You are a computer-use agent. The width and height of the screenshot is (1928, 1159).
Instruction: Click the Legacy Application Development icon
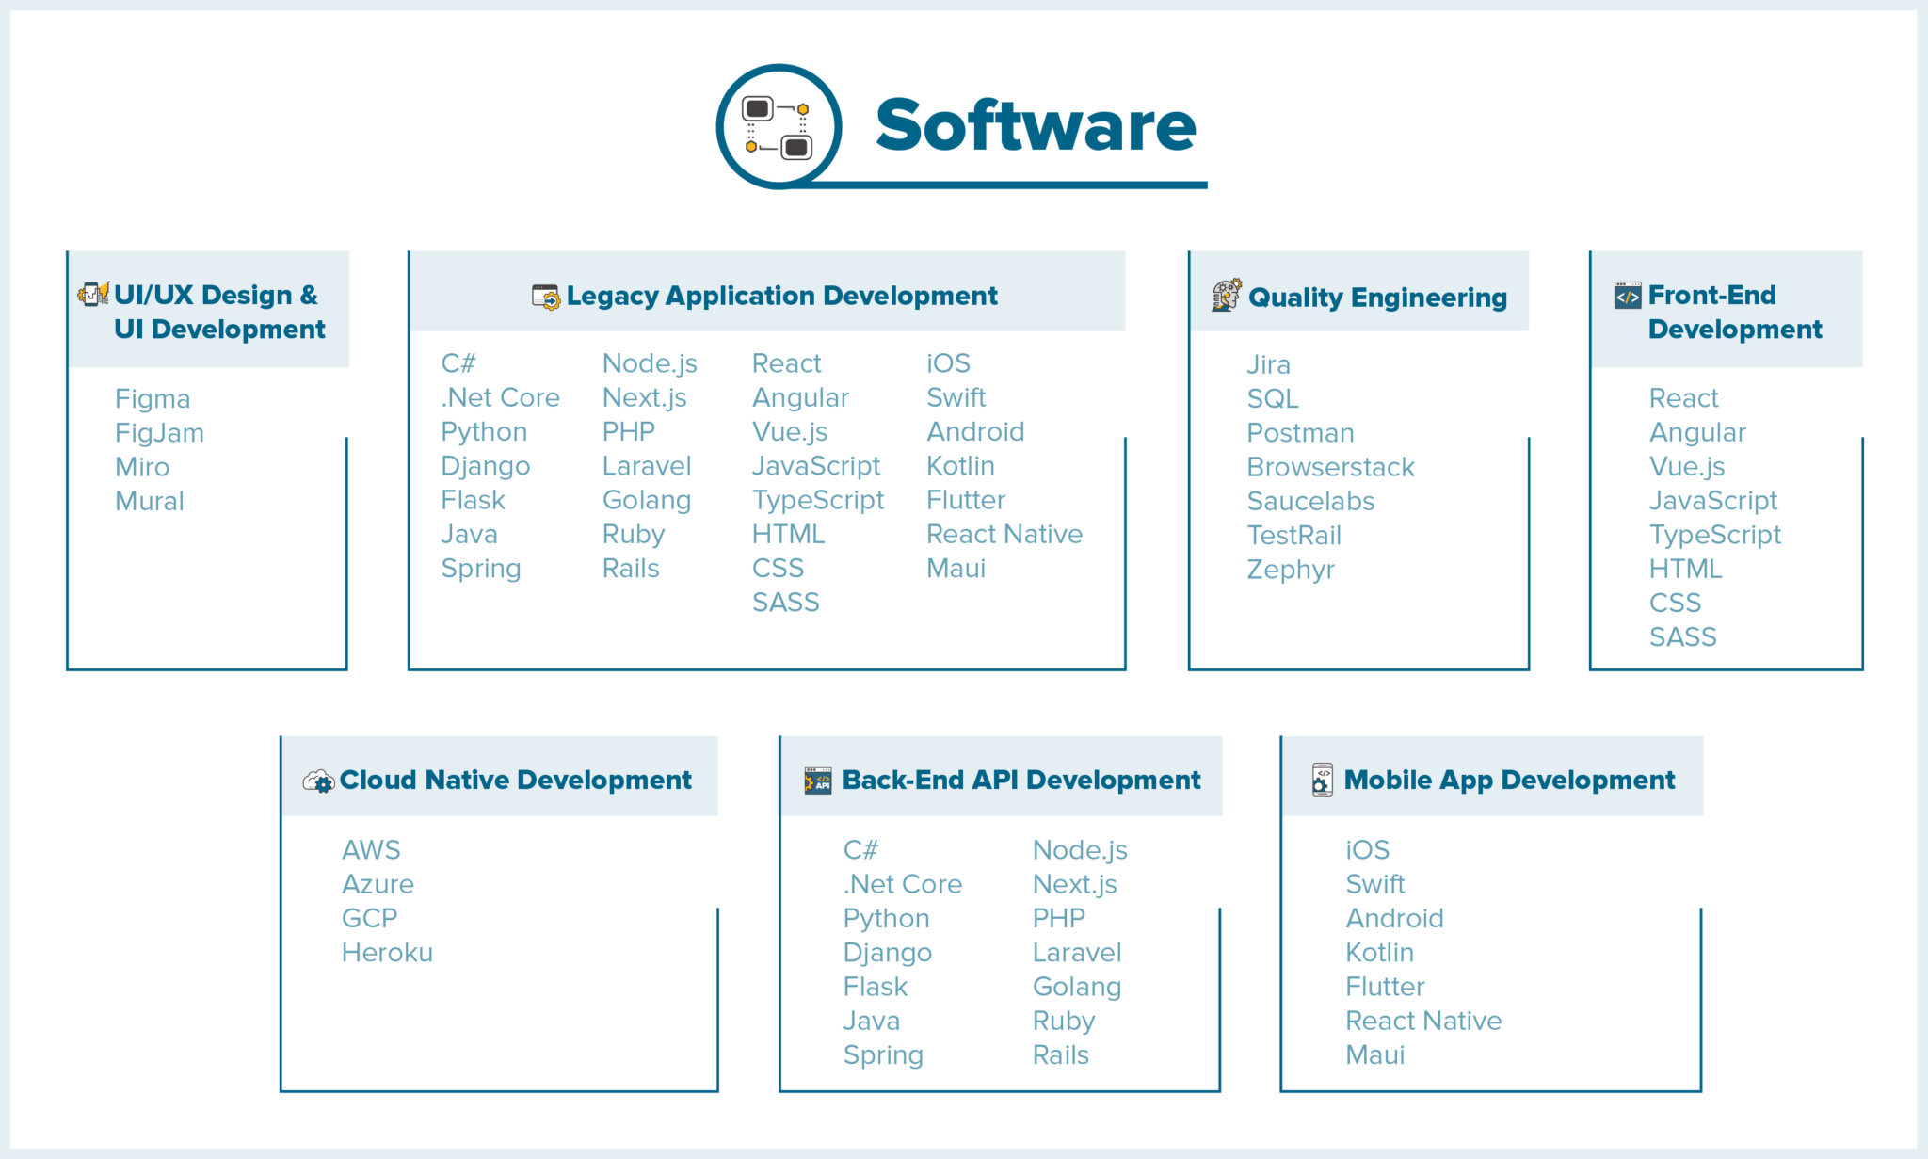click(x=546, y=297)
